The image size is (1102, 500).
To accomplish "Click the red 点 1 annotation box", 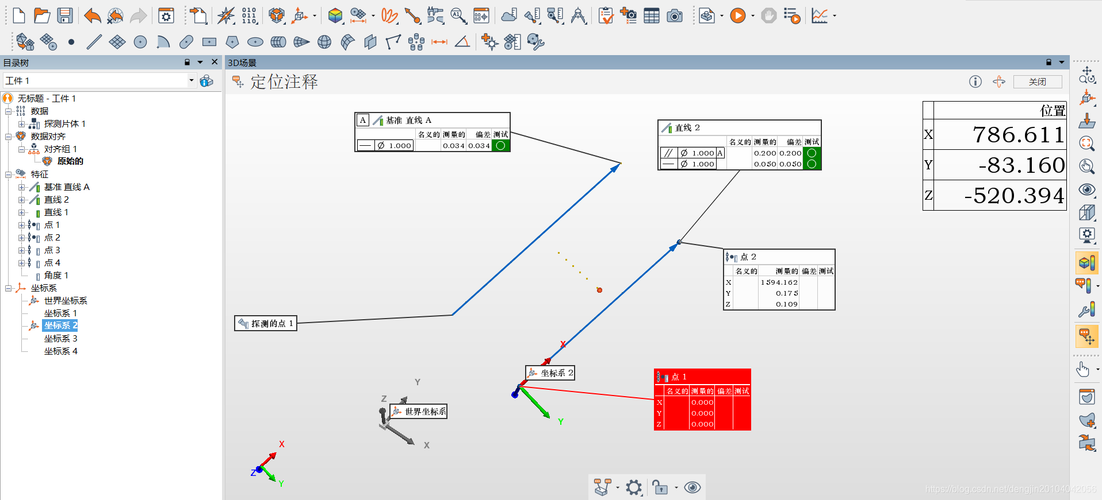I will click(702, 400).
